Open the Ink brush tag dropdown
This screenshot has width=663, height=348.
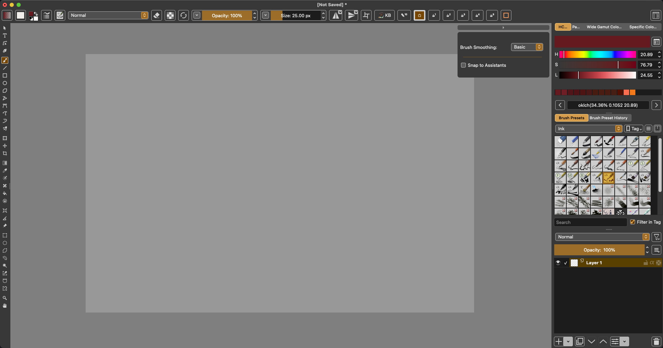click(x=588, y=129)
